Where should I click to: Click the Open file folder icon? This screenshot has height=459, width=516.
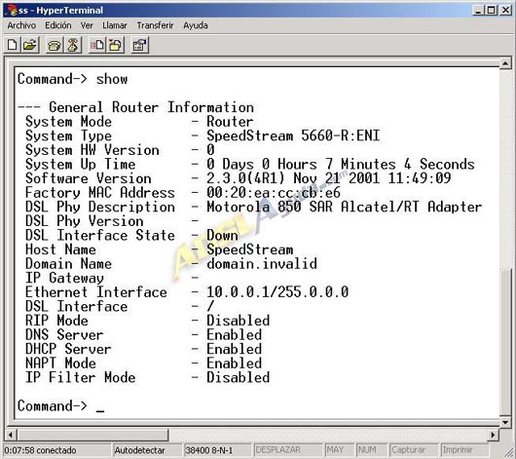click(30, 45)
